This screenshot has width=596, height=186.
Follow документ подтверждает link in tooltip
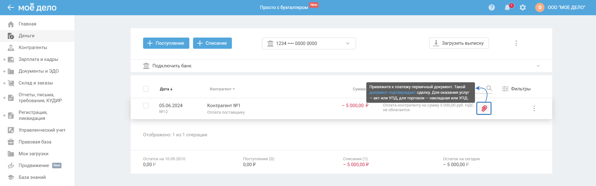(x=392, y=93)
